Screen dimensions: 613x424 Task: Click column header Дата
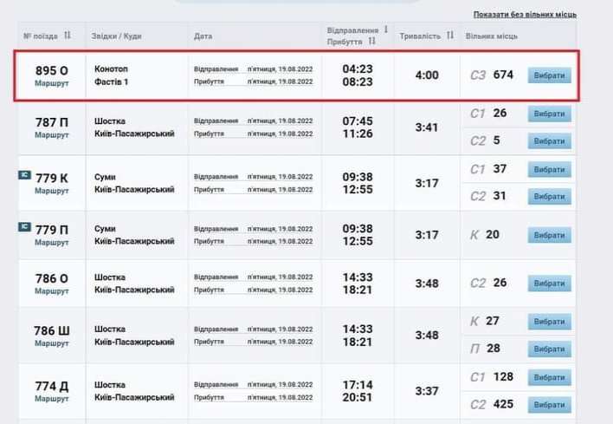coord(203,36)
